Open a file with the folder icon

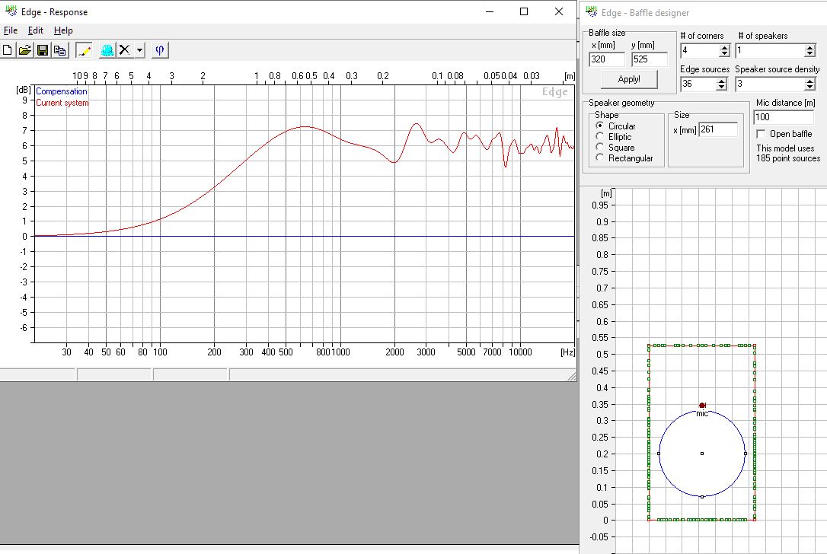24,50
